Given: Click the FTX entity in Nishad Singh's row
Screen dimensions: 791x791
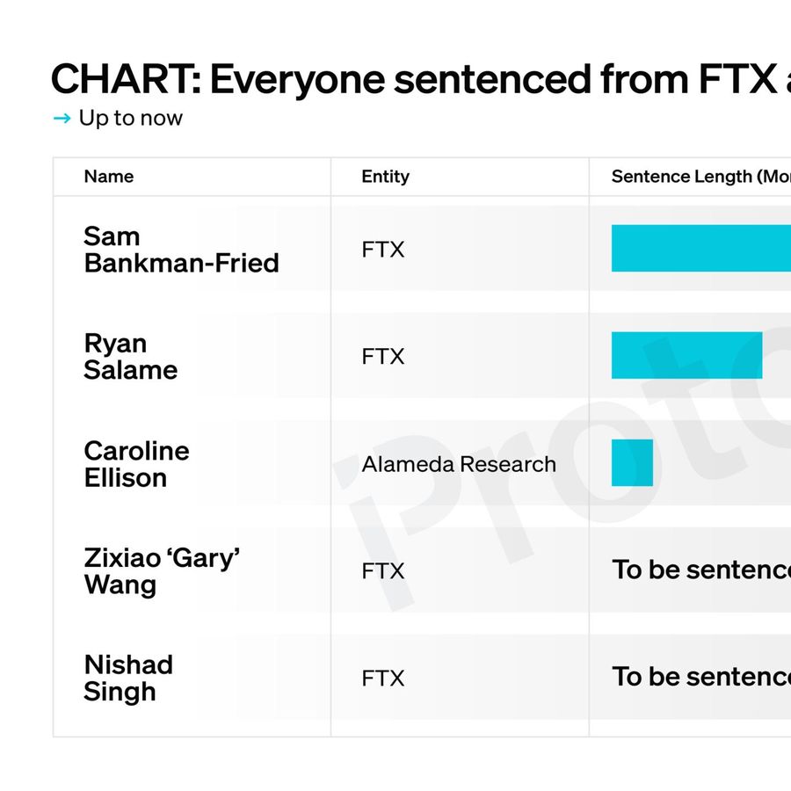Looking at the screenshot, I should pyautogui.click(x=382, y=679).
